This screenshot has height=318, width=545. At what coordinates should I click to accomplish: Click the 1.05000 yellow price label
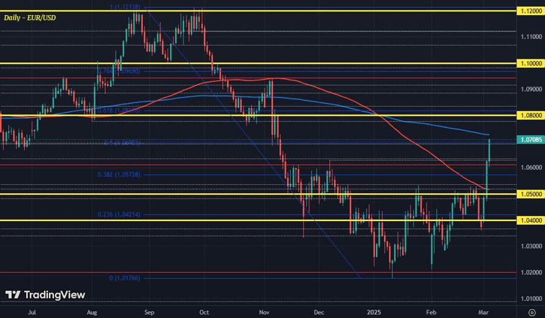coord(531,194)
